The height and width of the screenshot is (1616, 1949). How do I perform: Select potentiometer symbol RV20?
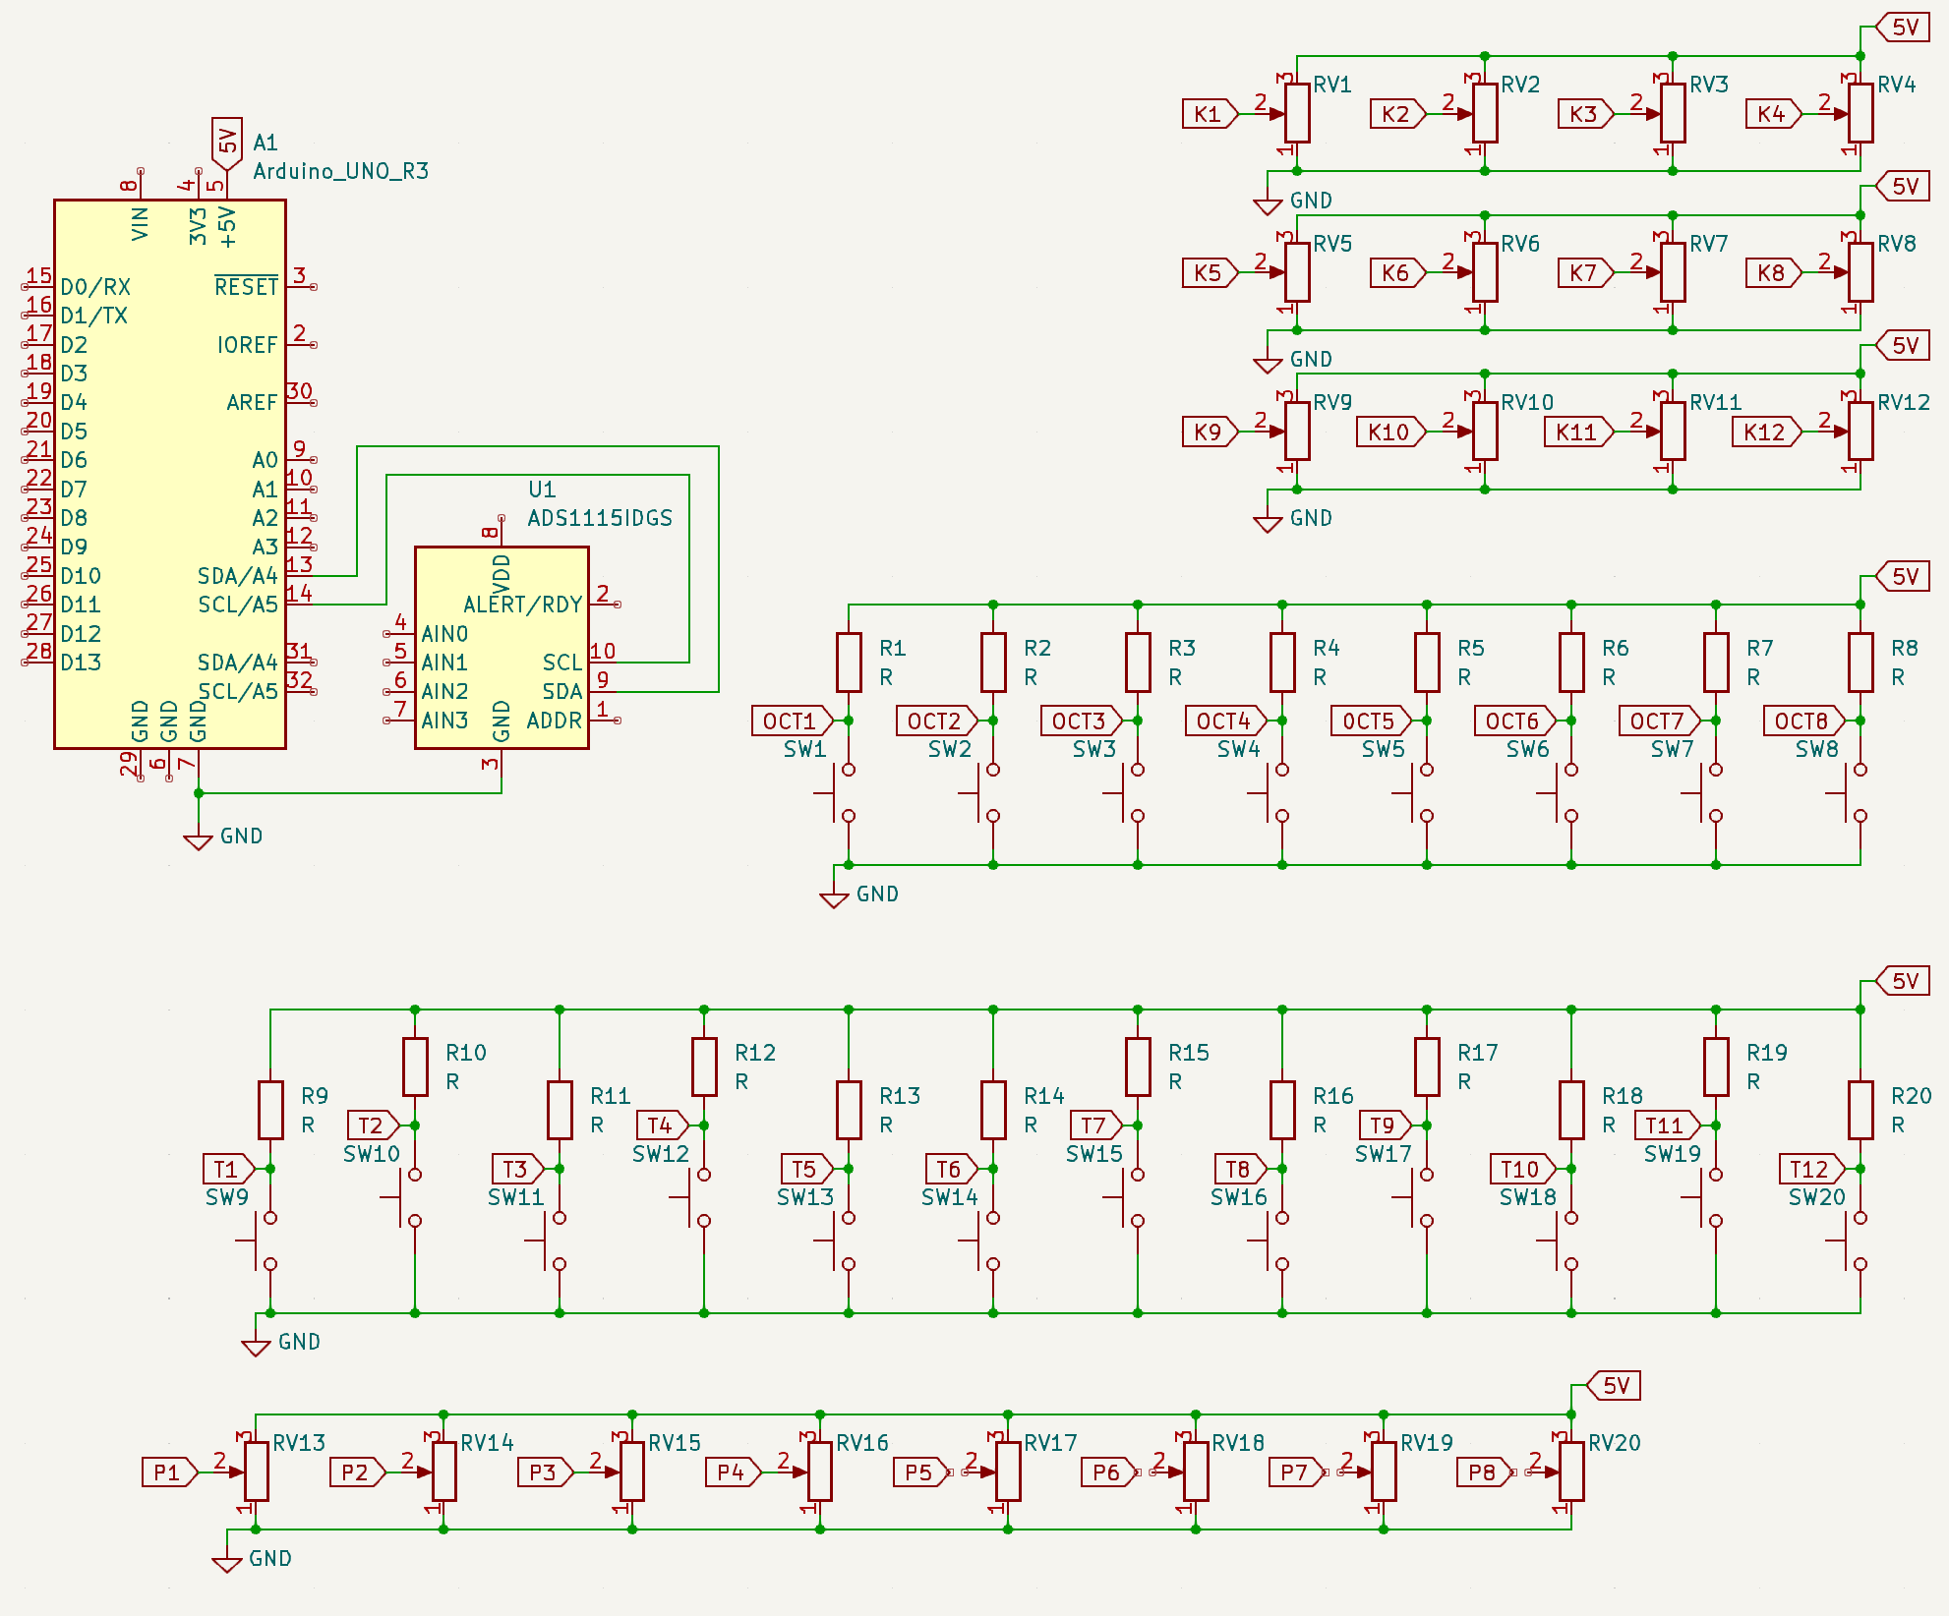[x=1571, y=1472]
